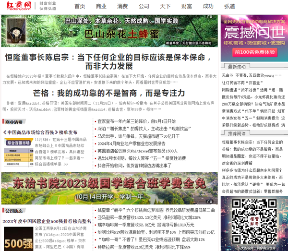Open headline 芒格：我的成功靠的不是智商

point(109,93)
